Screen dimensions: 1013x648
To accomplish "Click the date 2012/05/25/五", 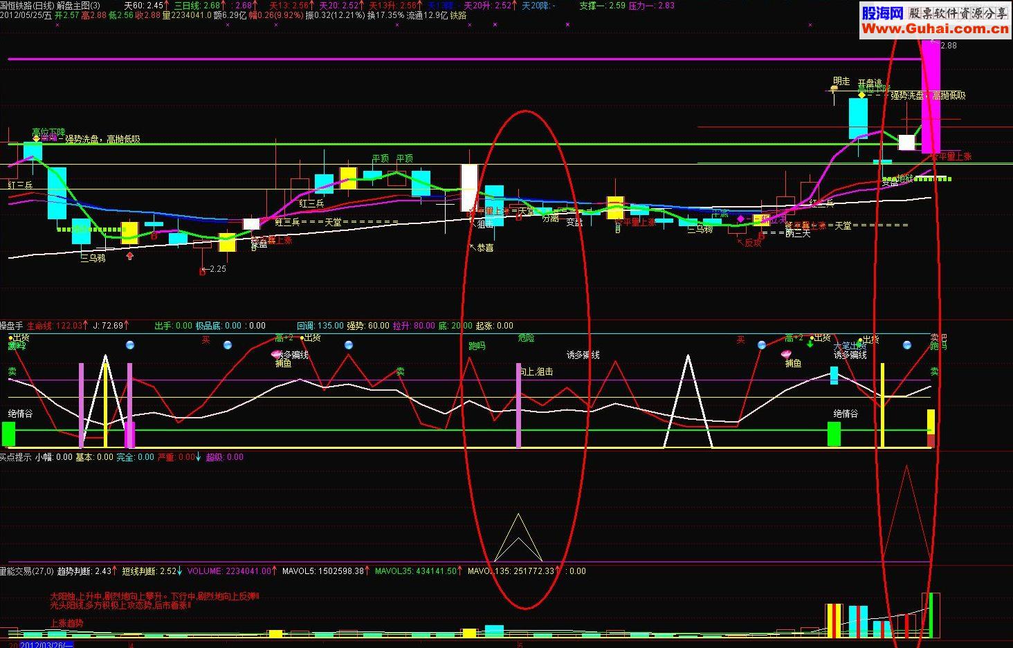I will (x=26, y=15).
